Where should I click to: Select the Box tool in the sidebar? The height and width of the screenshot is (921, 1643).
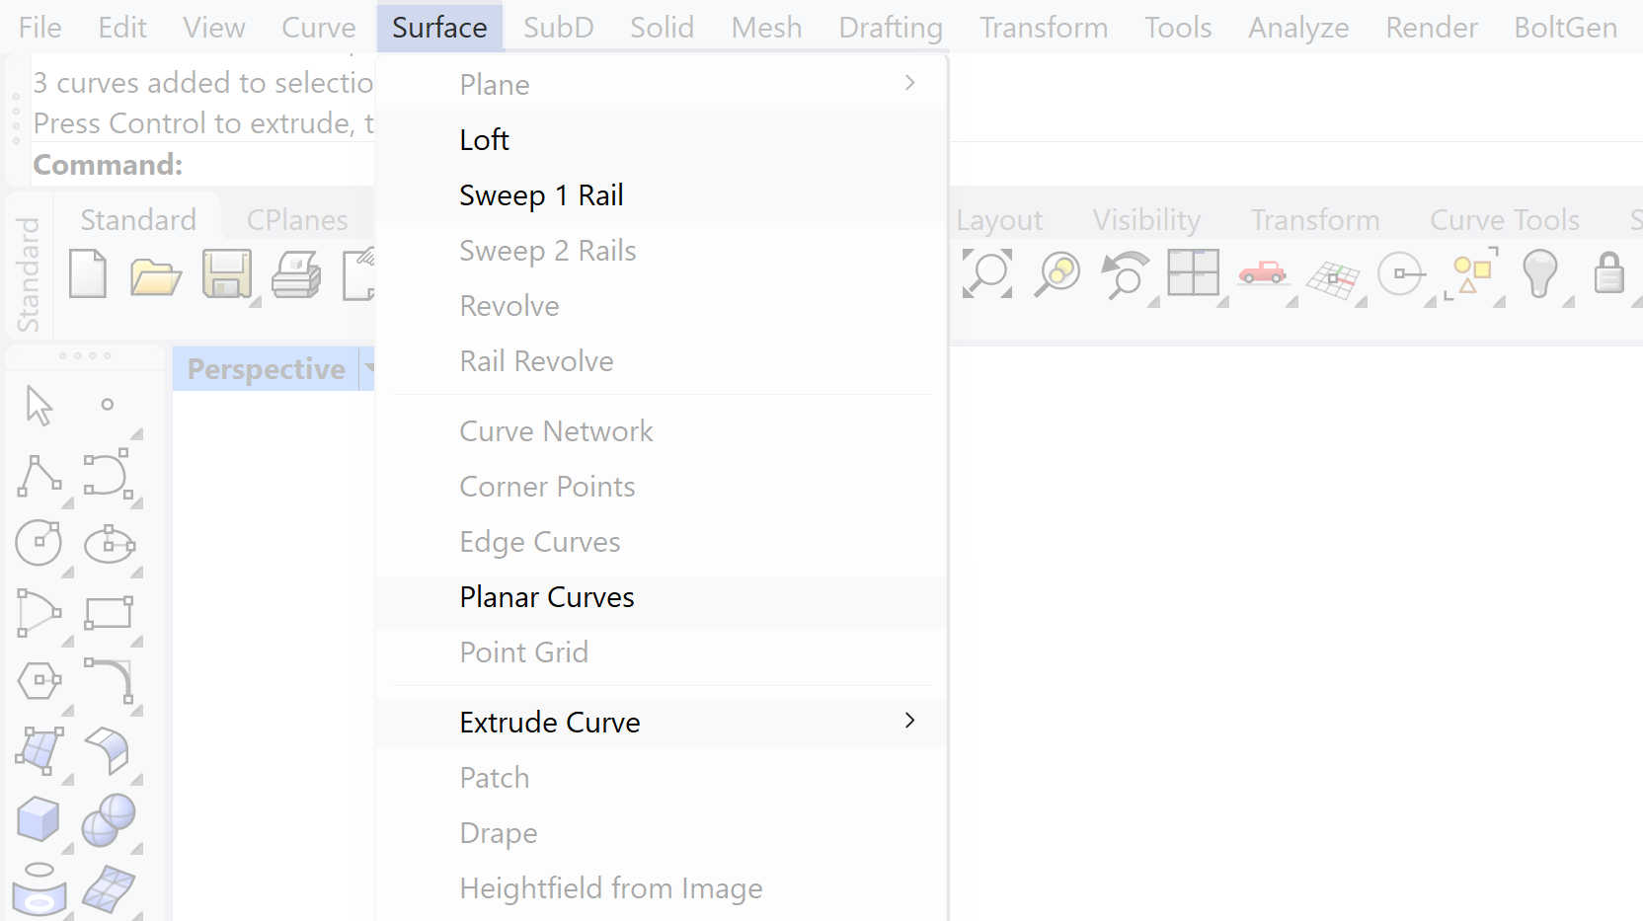[39, 820]
